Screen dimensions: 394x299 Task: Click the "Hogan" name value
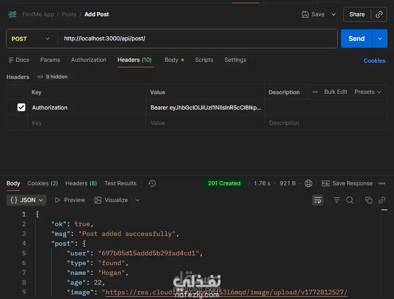pyautogui.click(x=112, y=273)
